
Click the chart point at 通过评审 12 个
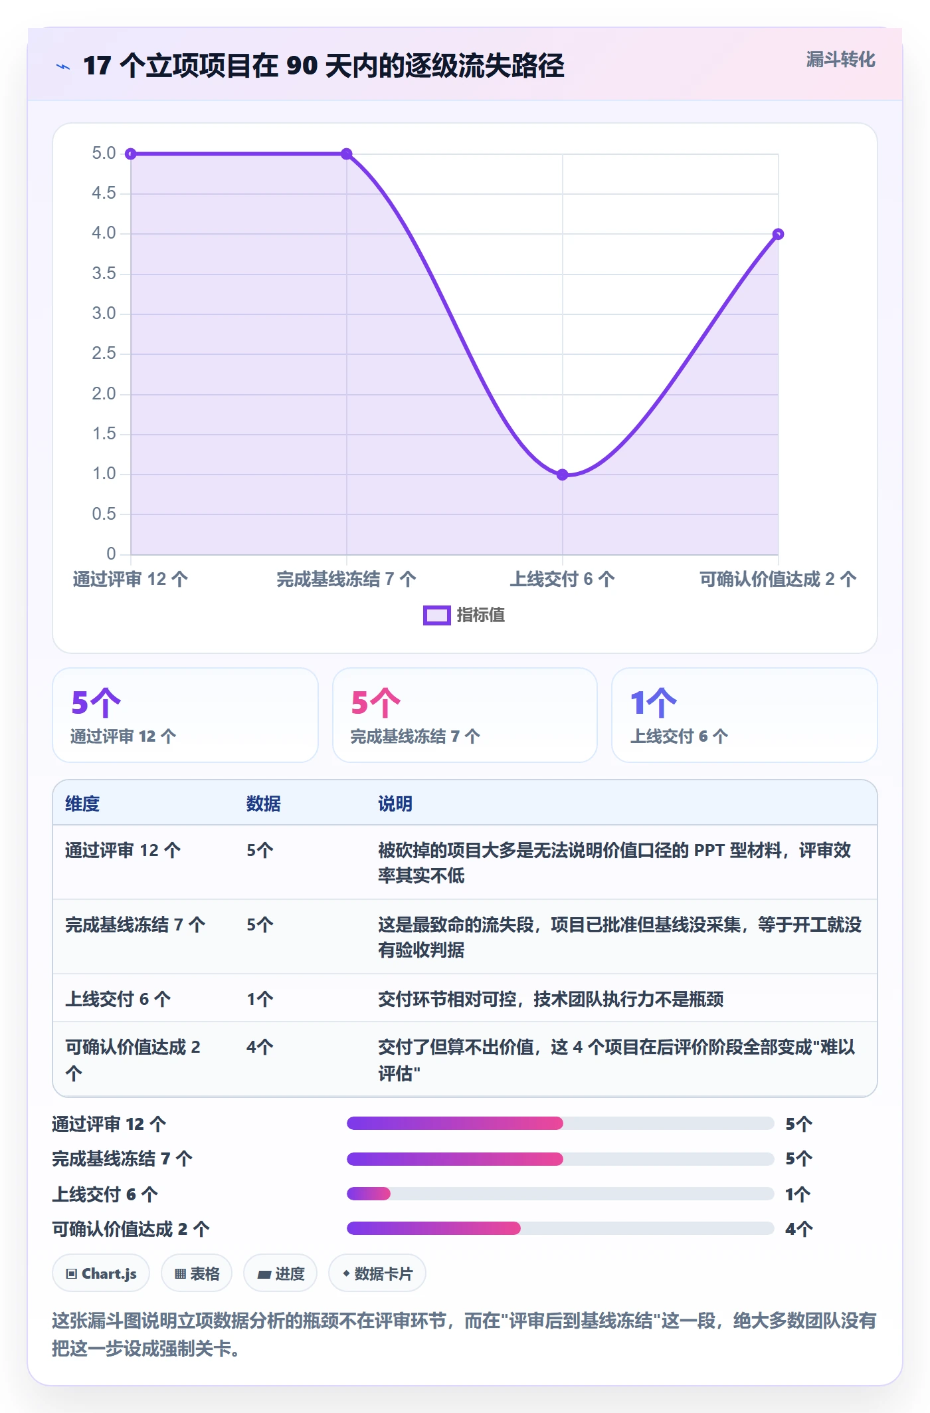(131, 154)
